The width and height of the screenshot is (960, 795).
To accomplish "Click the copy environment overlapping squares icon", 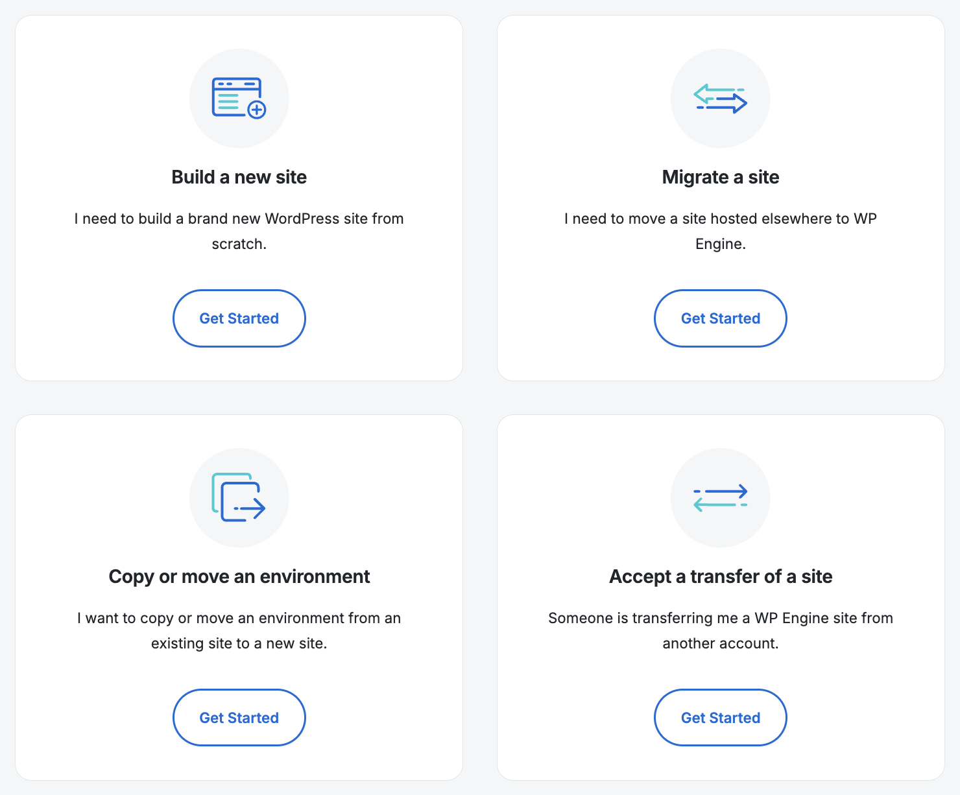I will coord(239,497).
